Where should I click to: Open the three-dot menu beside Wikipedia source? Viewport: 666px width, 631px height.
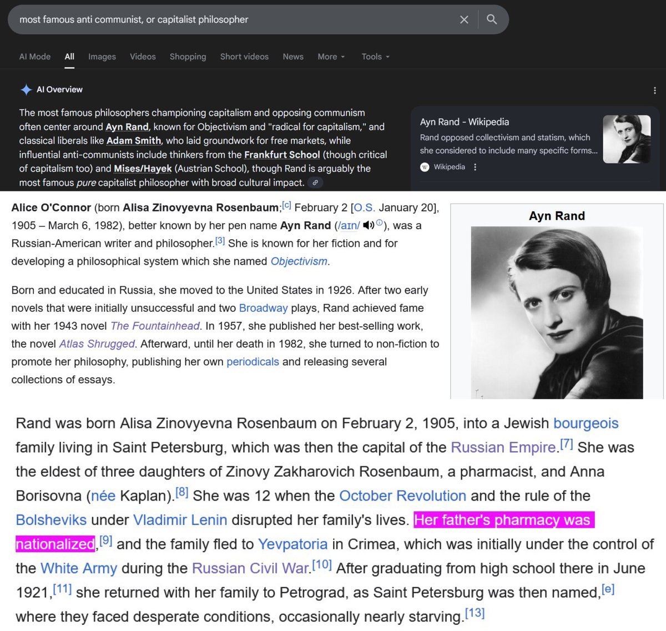click(475, 167)
